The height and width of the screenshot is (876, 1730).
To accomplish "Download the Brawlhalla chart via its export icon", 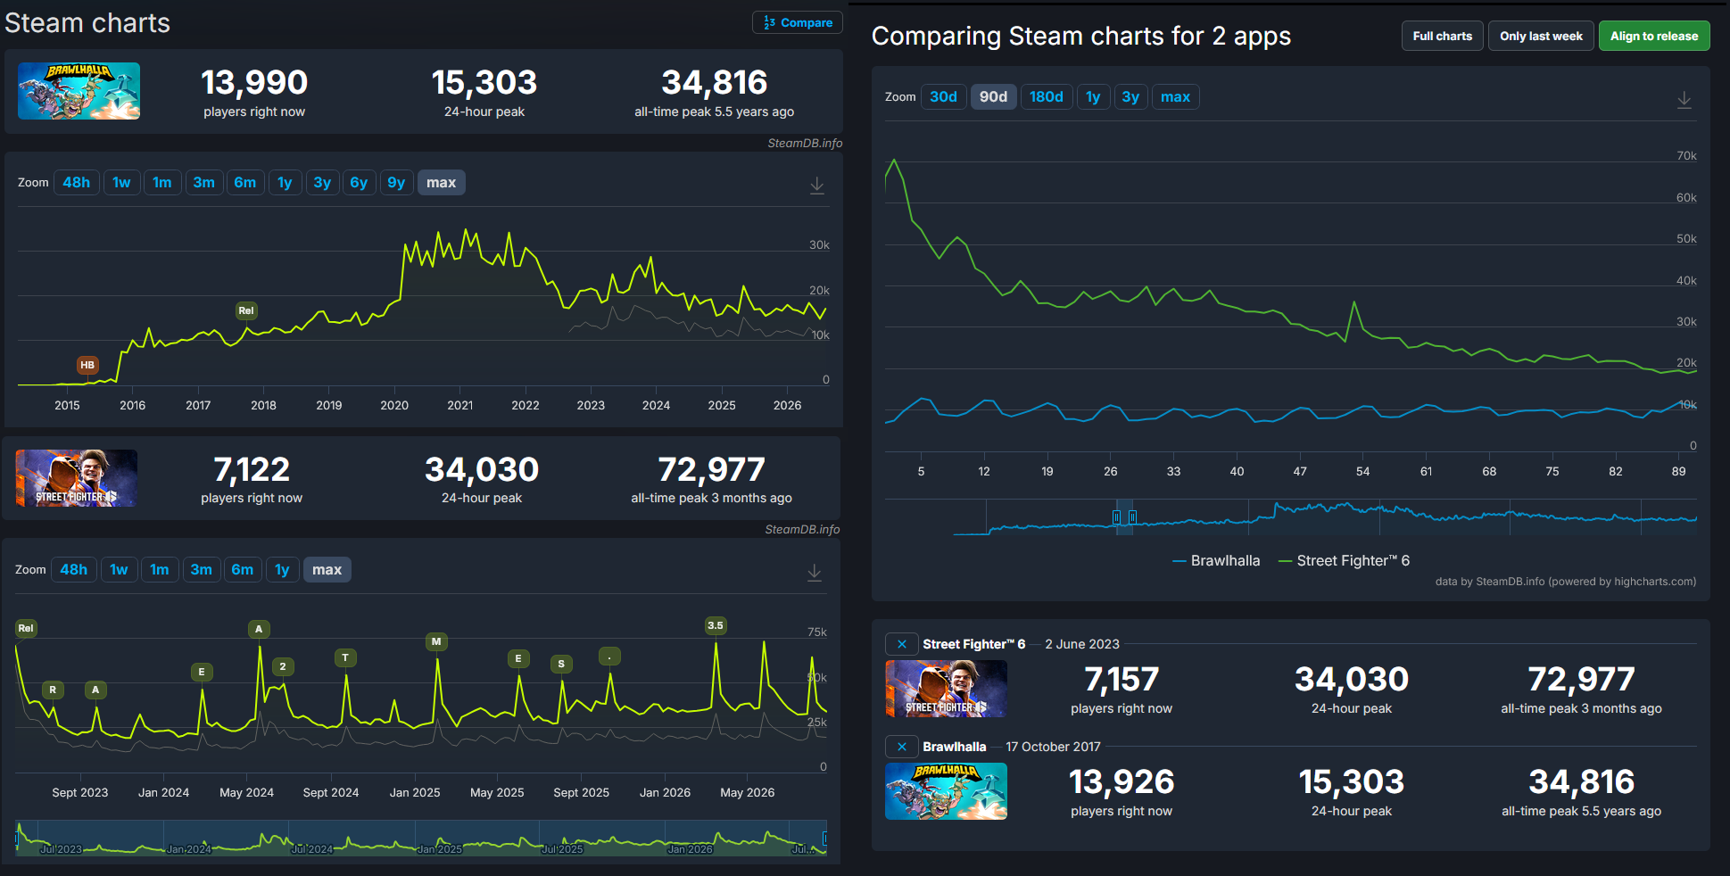I will 816,185.
